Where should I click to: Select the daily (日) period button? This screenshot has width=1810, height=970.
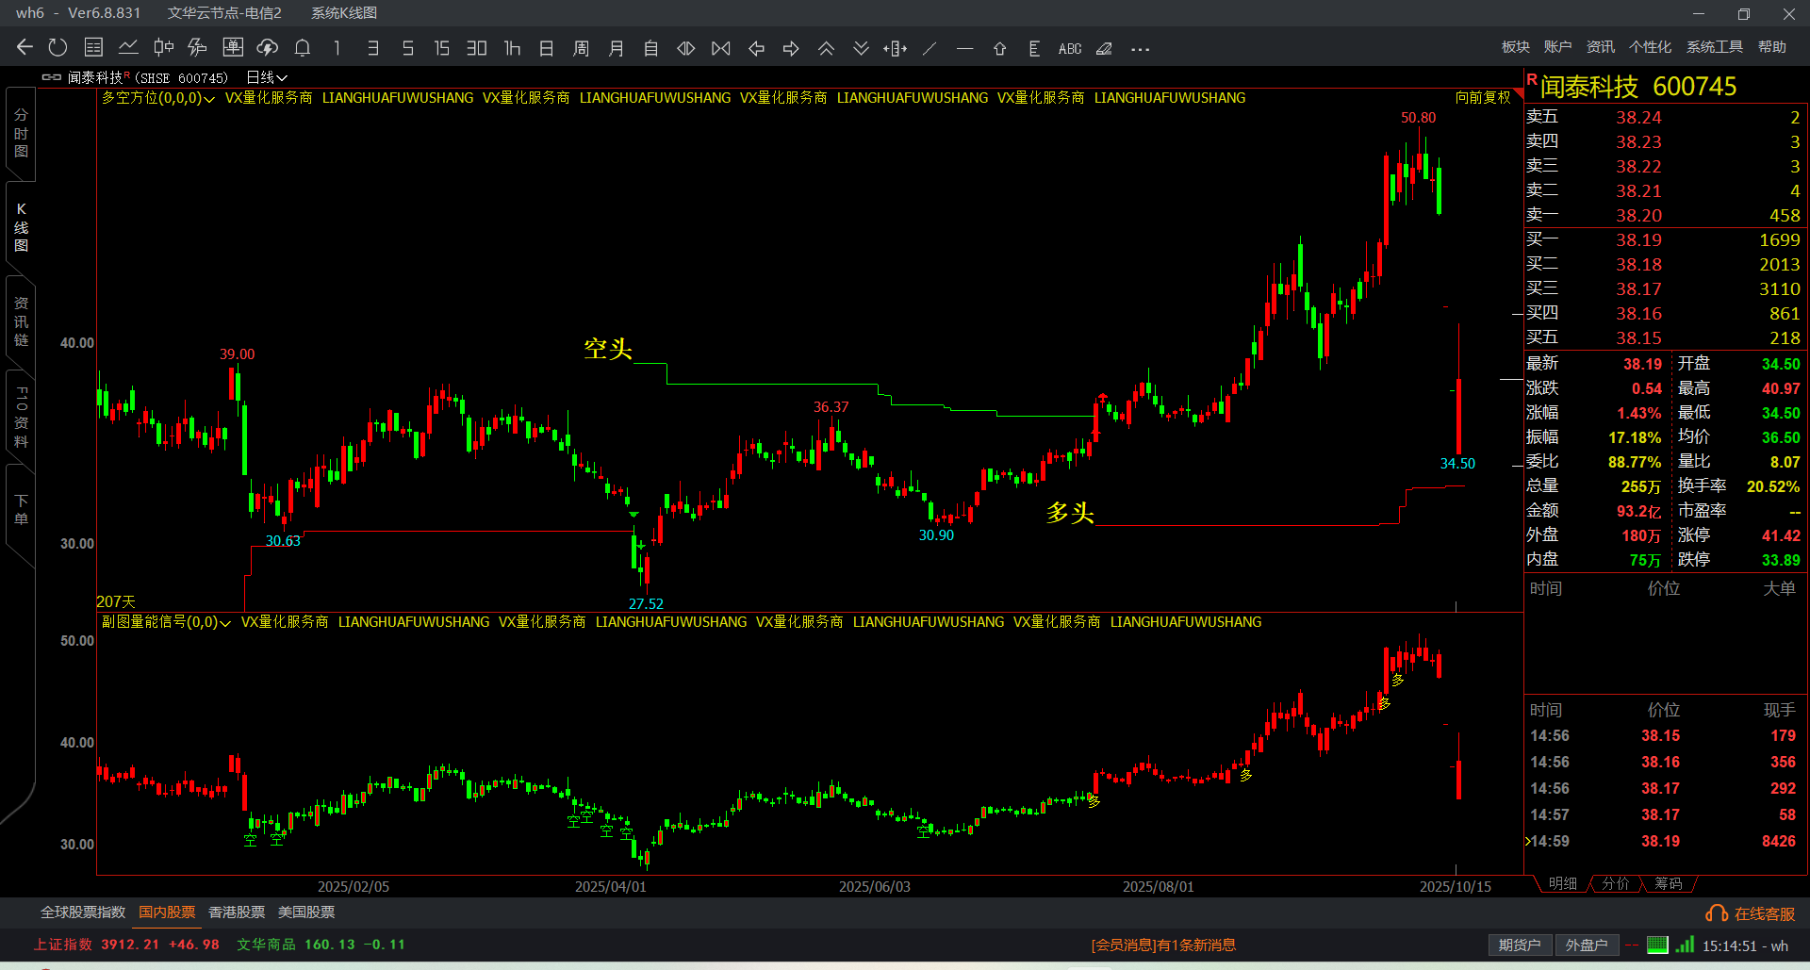coord(547,48)
